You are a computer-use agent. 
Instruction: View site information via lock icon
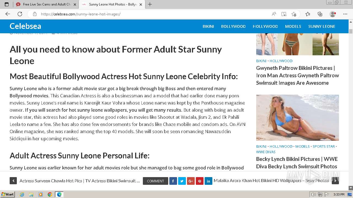pos(35,14)
